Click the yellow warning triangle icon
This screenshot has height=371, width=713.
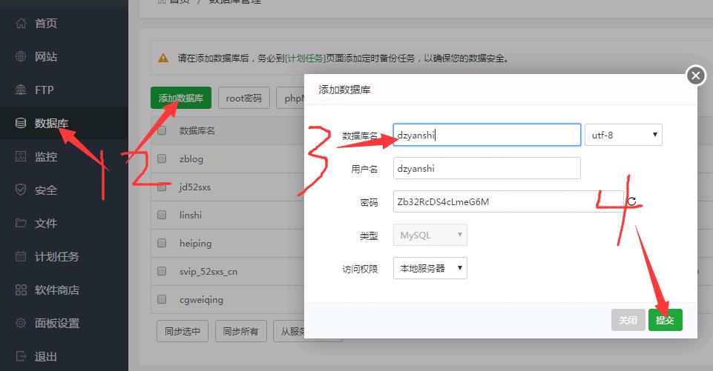pyautogui.click(x=163, y=58)
